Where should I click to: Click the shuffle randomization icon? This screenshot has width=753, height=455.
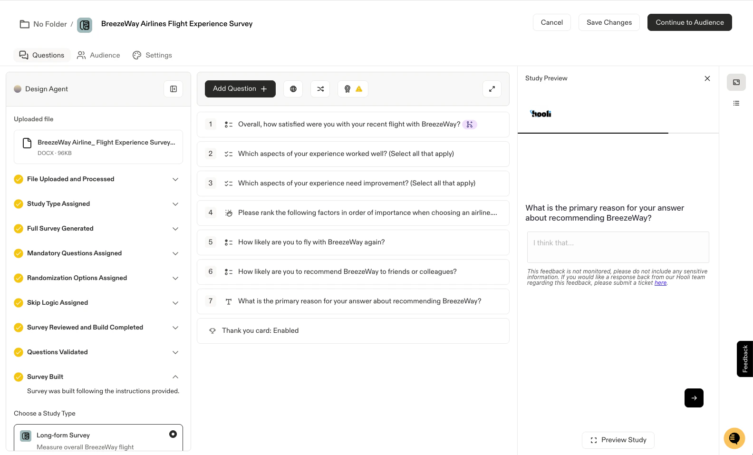pos(320,89)
